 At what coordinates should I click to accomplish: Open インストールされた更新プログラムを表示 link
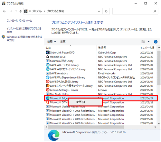pyautogui.click(x=24, y=30)
